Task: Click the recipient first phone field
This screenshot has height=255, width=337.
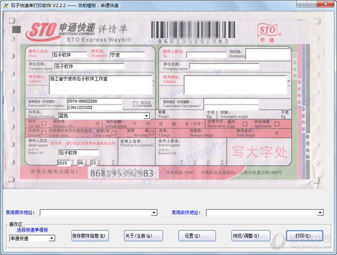Action: coord(231,101)
